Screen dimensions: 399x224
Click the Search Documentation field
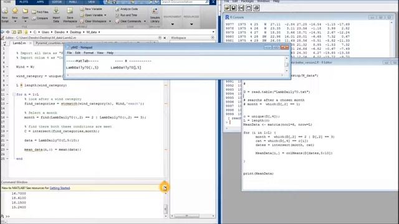183,2
